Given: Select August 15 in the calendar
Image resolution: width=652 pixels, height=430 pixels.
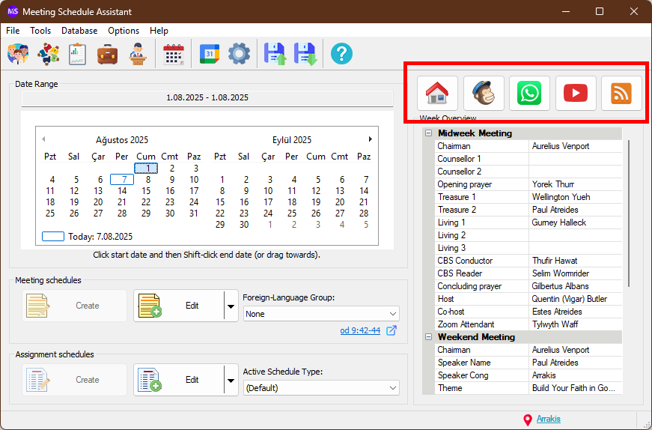Looking at the screenshot, I should (x=146, y=191).
